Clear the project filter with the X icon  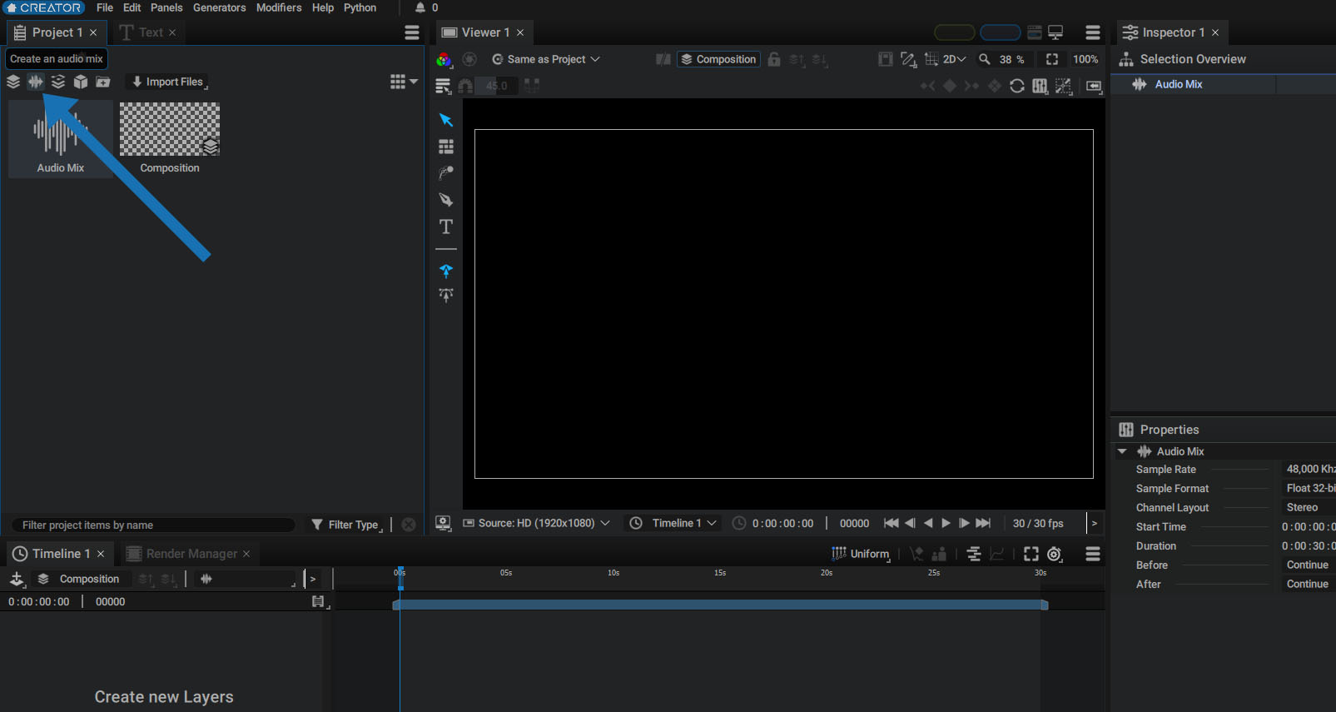409,525
